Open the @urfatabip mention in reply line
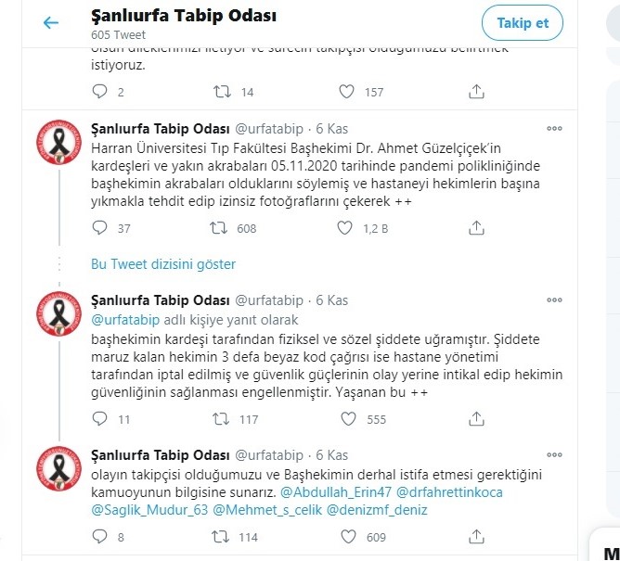The height and width of the screenshot is (561, 620). [125, 320]
